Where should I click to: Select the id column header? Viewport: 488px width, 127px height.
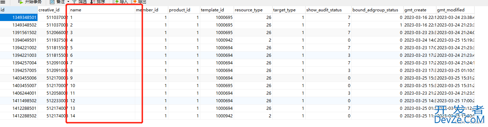(19, 10)
